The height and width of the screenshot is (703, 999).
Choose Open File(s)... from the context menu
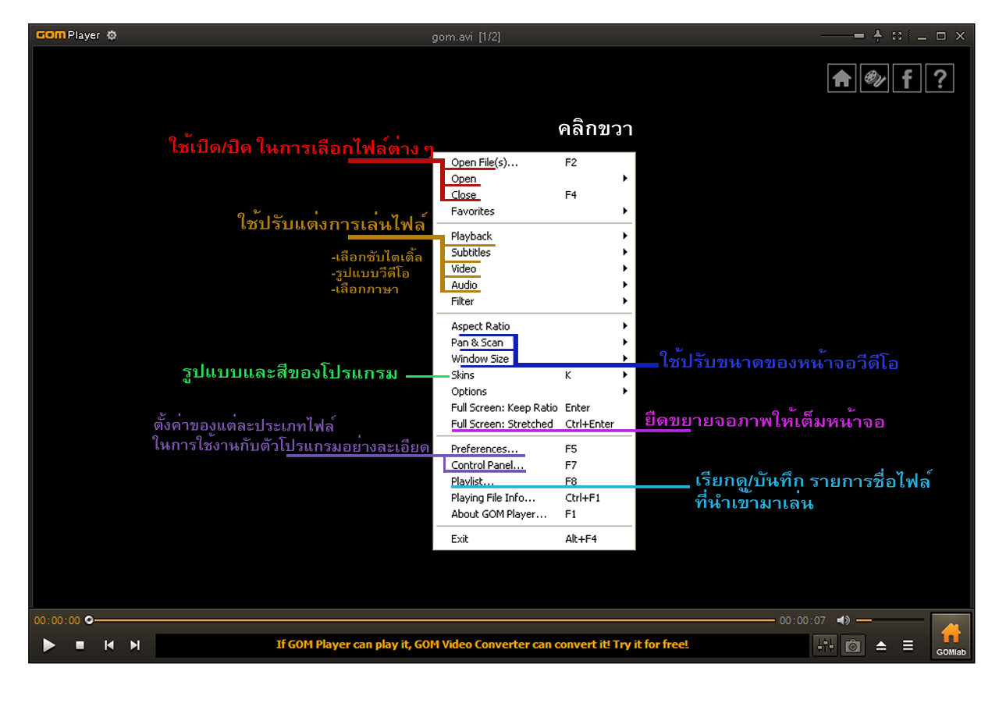[534, 162]
